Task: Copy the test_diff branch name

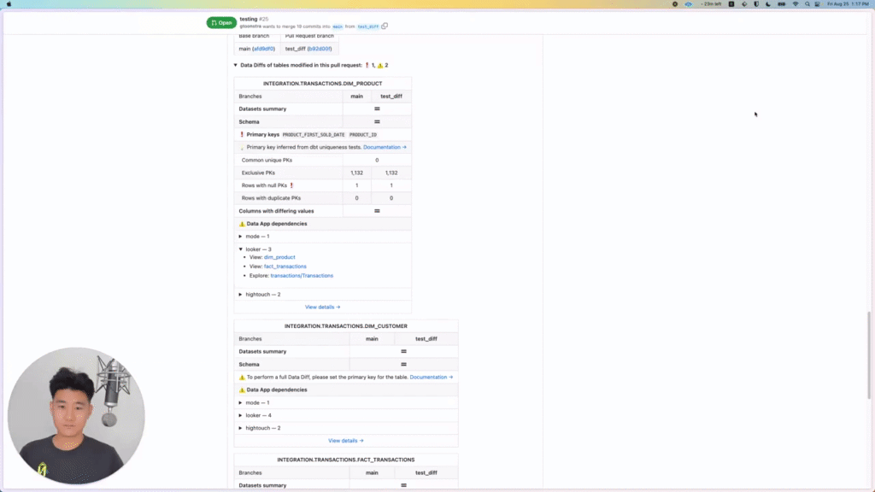Action: pos(385,26)
